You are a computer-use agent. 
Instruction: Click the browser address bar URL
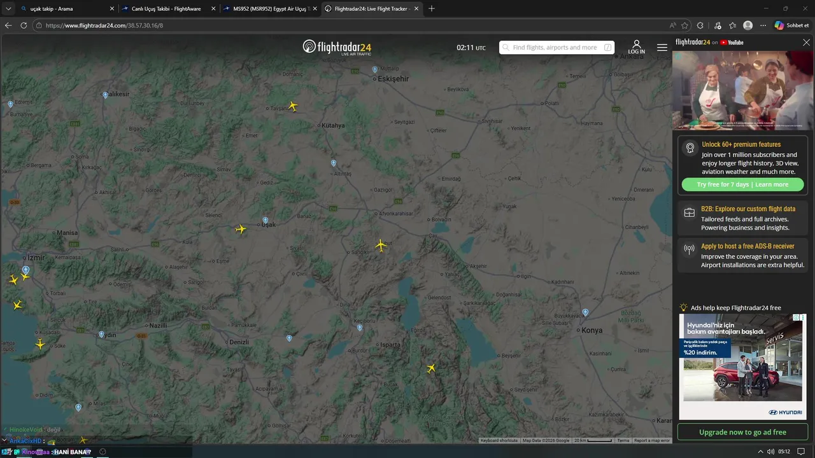point(104,25)
